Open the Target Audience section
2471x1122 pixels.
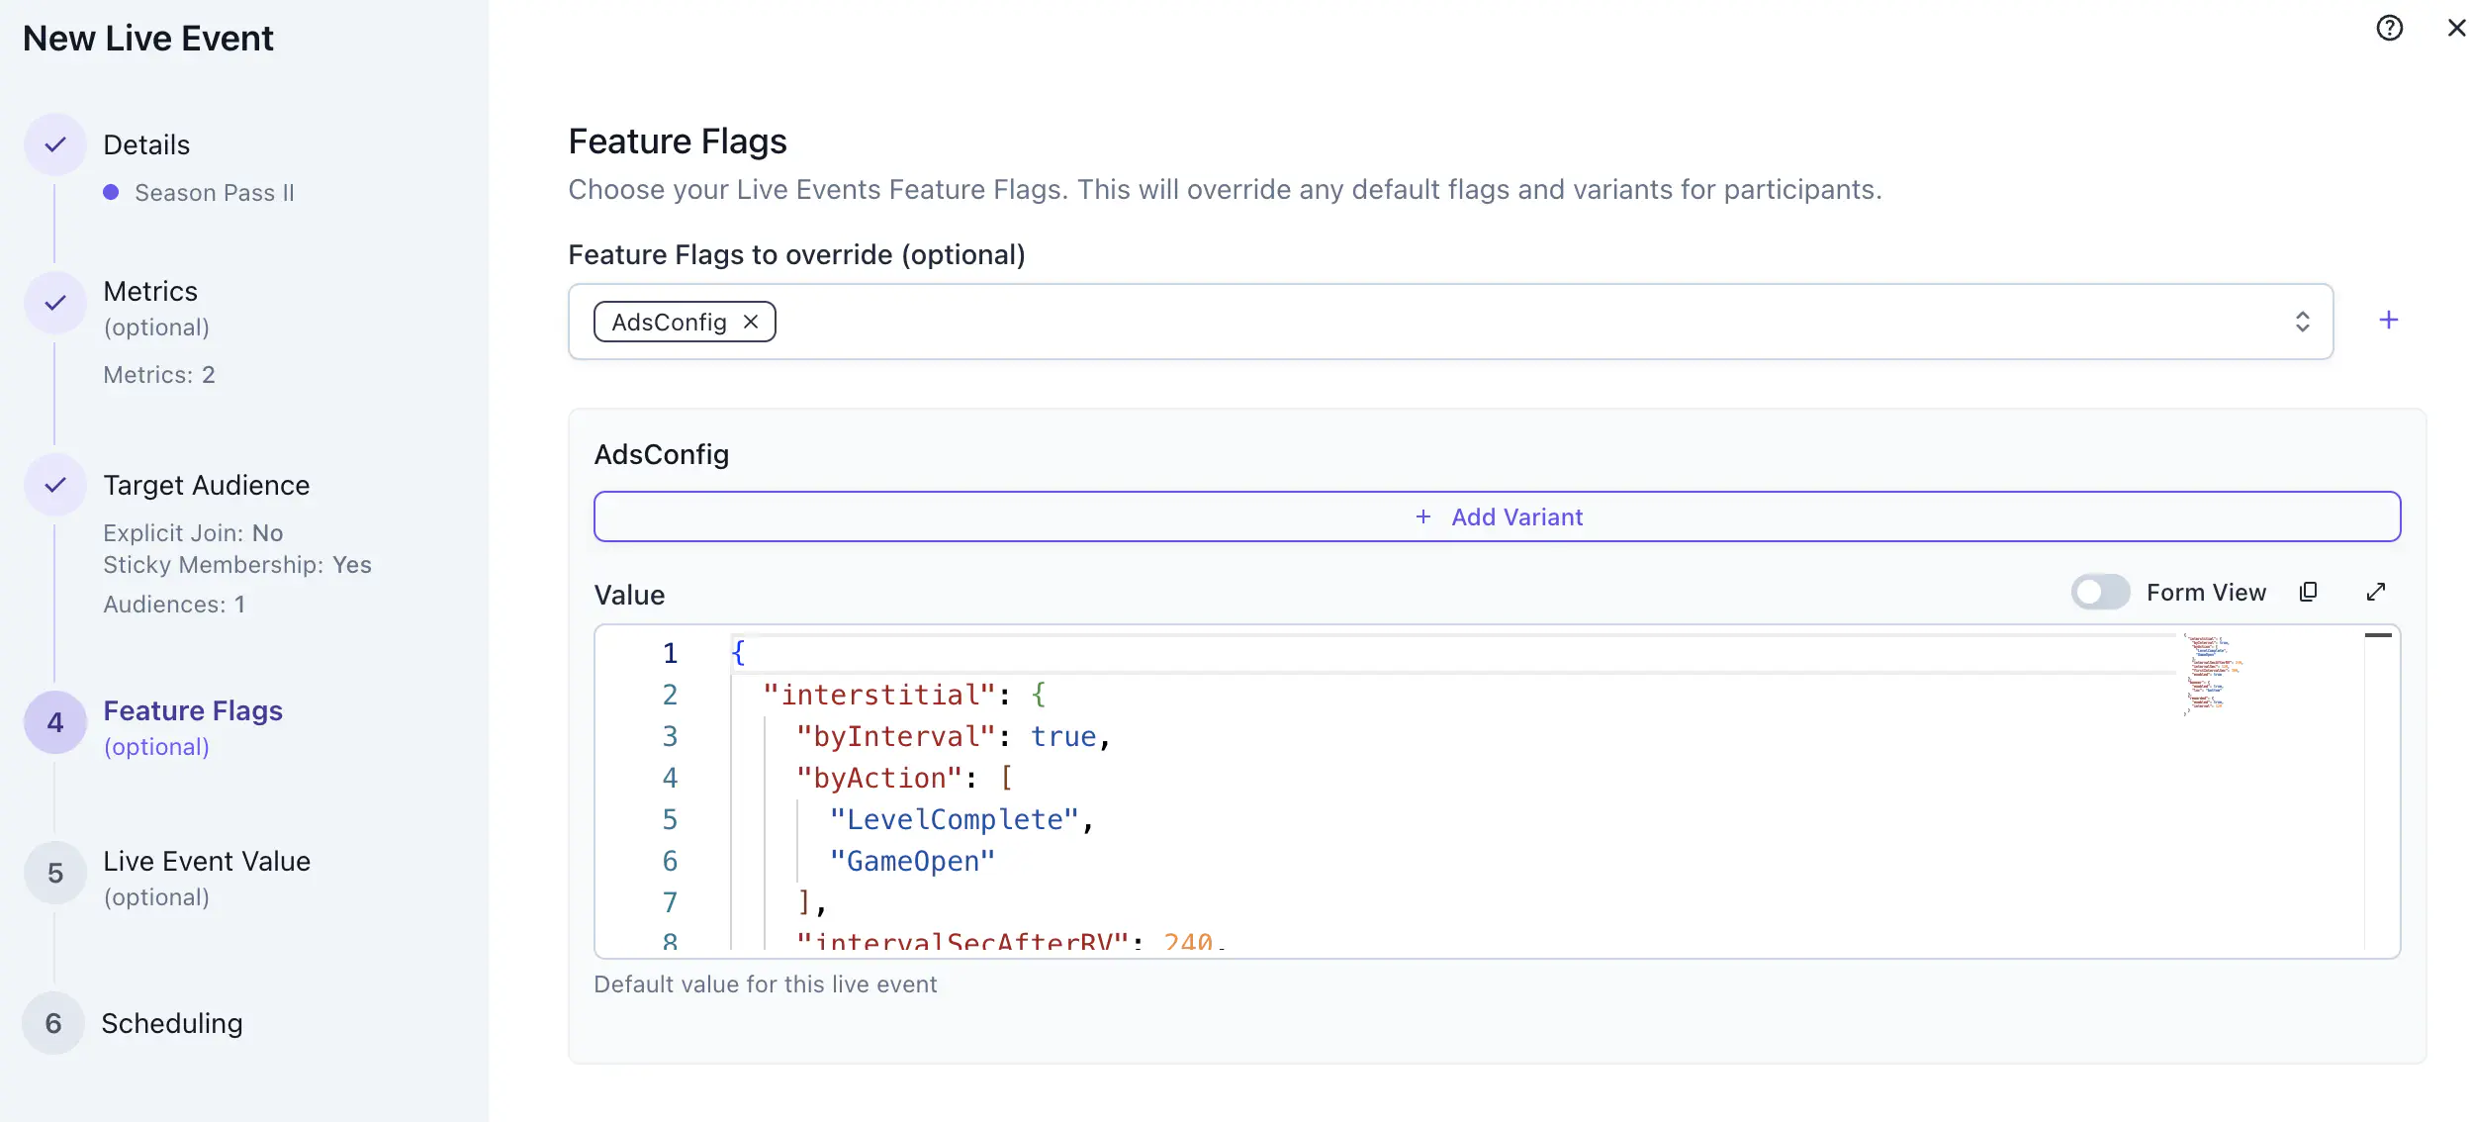point(206,485)
